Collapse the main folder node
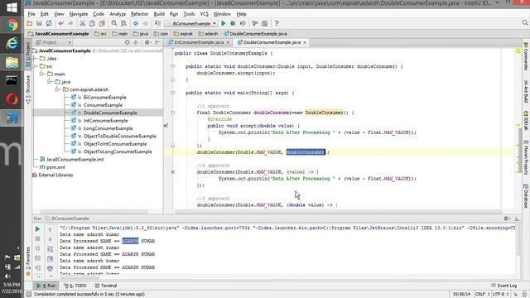Viewport: 530px width, 298px height. coord(42,74)
